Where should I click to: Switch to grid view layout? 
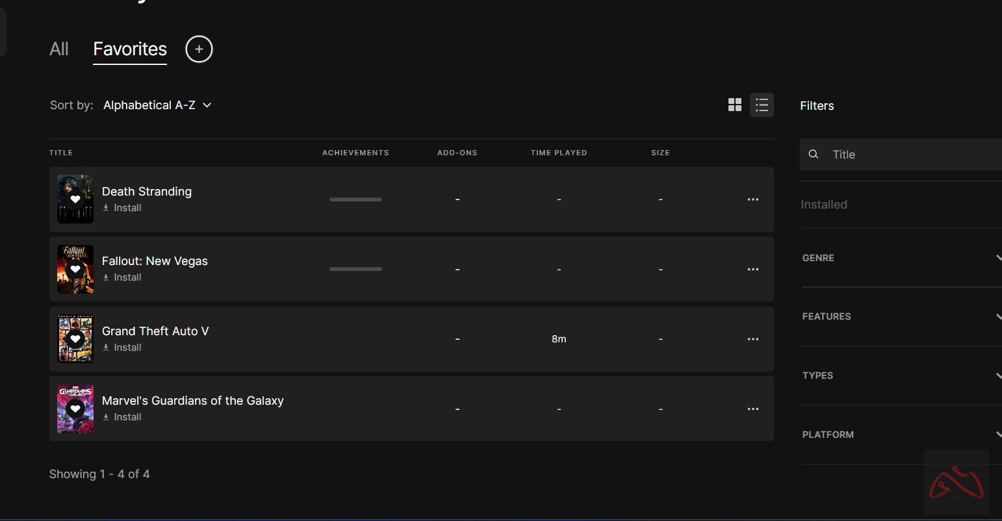point(735,105)
